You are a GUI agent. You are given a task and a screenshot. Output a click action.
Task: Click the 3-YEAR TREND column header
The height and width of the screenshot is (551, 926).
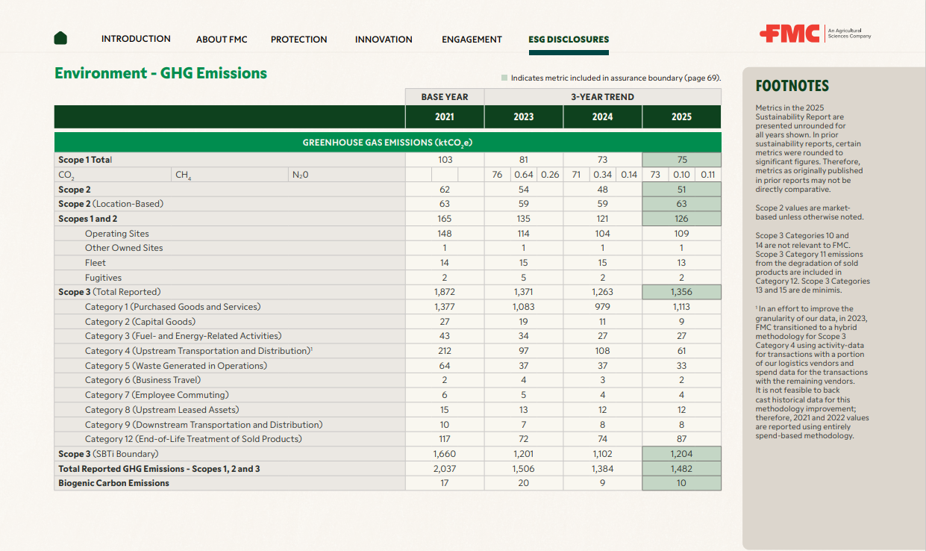602,97
